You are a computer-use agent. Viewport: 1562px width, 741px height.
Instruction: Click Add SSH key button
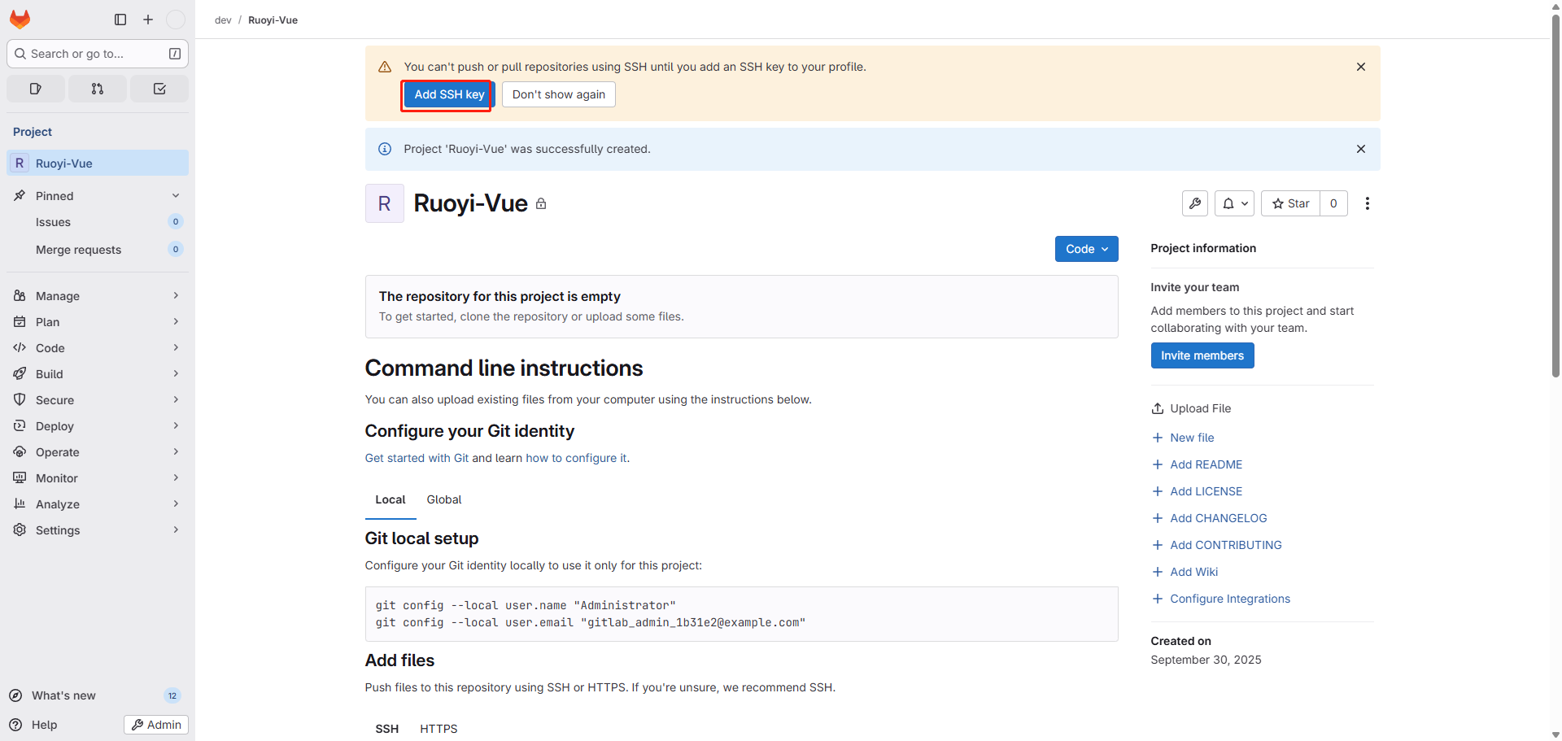click(449, 94)
